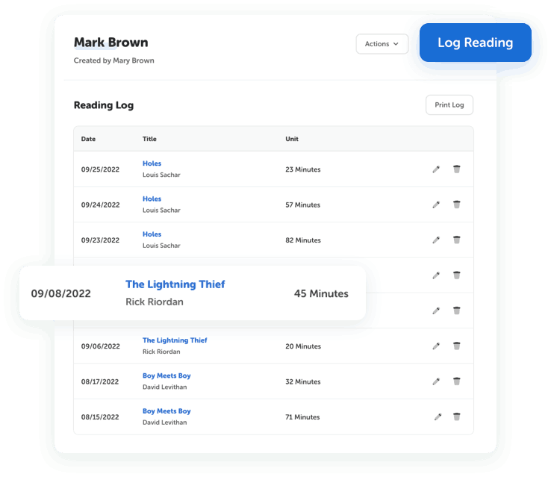Viewport: 551px width, 477px height.
Task: Click edit pencil for 09/25/2022 Holes entry
Action: pyautogui.click(x=436, y=169)
